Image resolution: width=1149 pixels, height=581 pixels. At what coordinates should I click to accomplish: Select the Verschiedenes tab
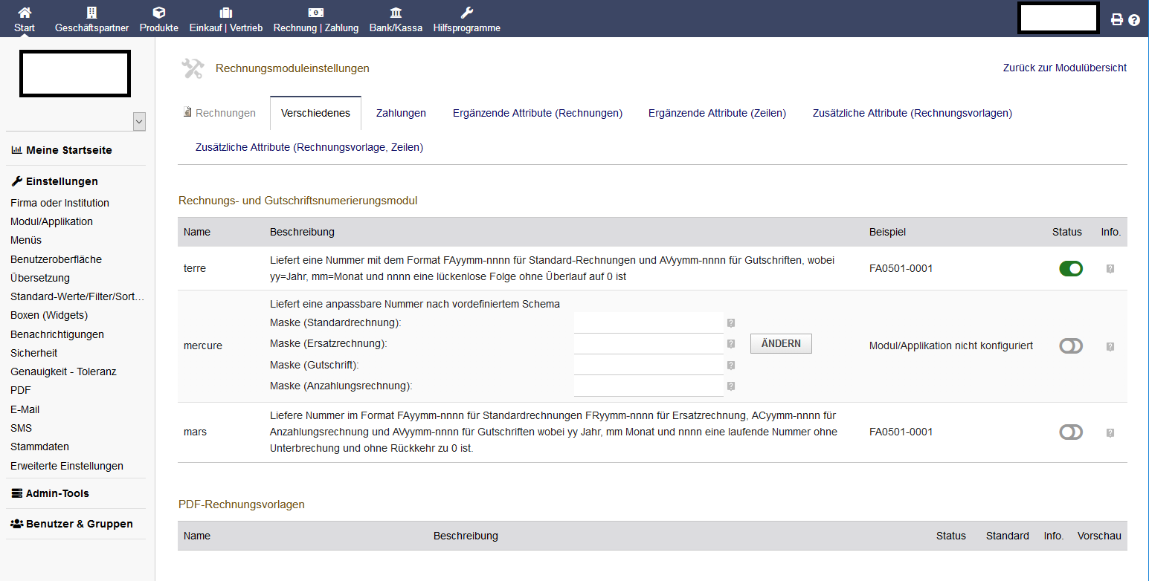315,113
